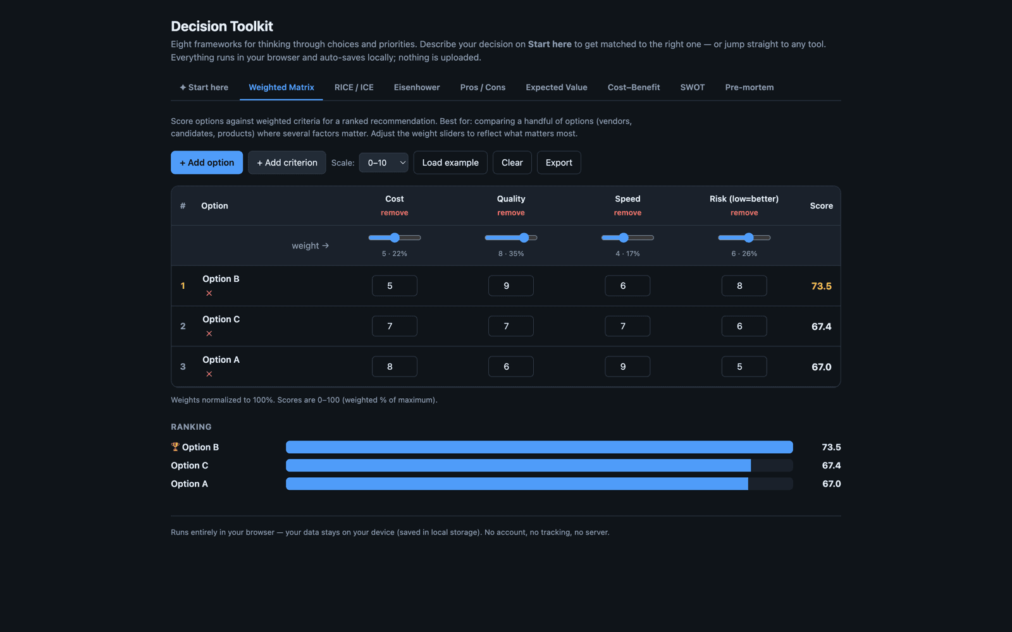Load the example data

[450, 162]
